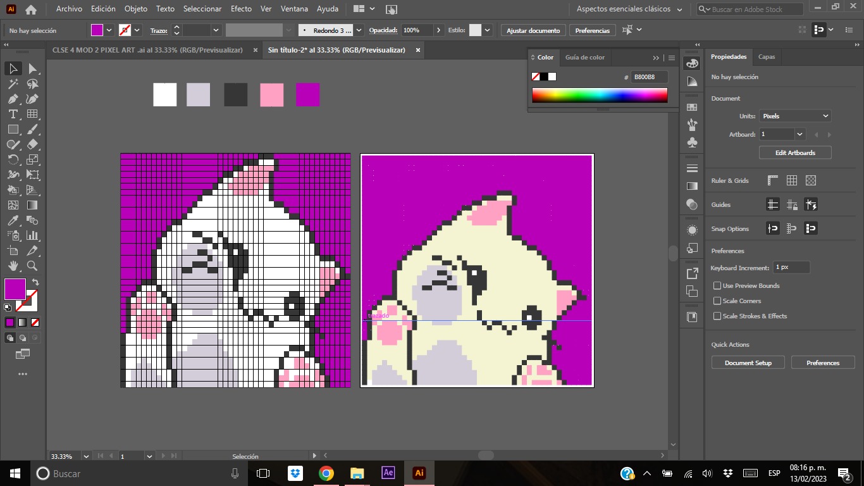Select the Rotate tool
This screenshot has height=486, width=864.
click(13, 159)
